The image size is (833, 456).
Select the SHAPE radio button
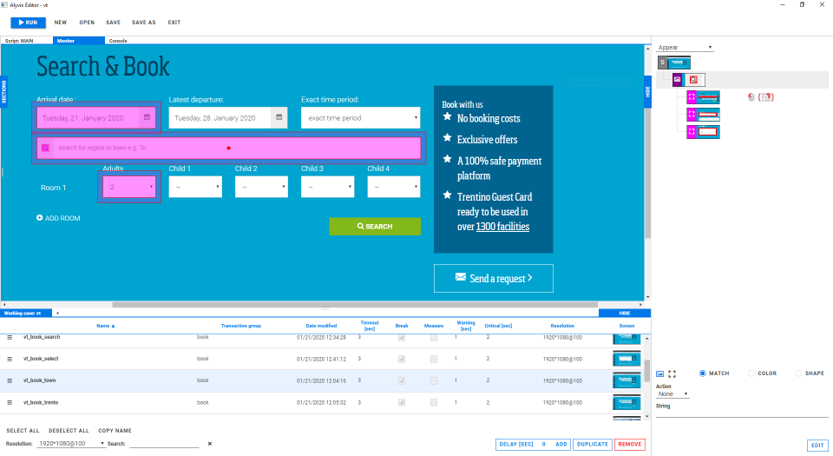(x=798, y=373)
